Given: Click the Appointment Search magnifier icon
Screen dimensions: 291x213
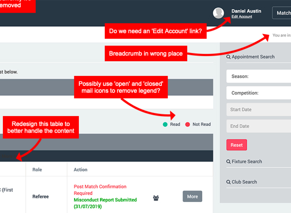Looking at the screenshot, I should click(228, 57).
